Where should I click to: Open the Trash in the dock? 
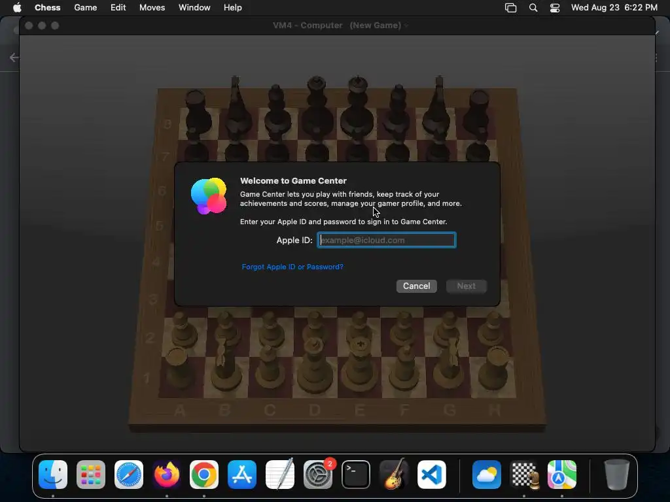(616, 475)
